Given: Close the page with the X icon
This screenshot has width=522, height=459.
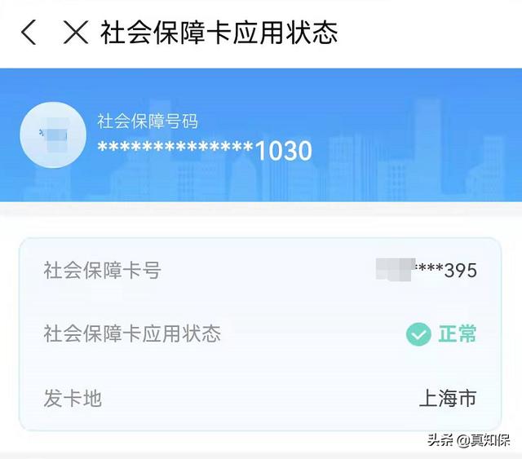Looking at the screenshot, I should [76, 32].
